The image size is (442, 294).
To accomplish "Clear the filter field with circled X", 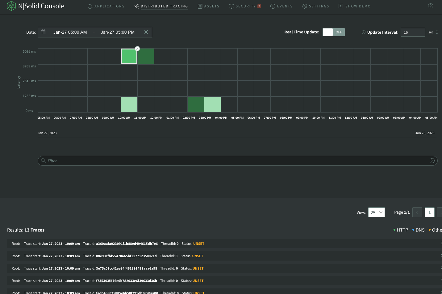I will click(x=432, y=160).
